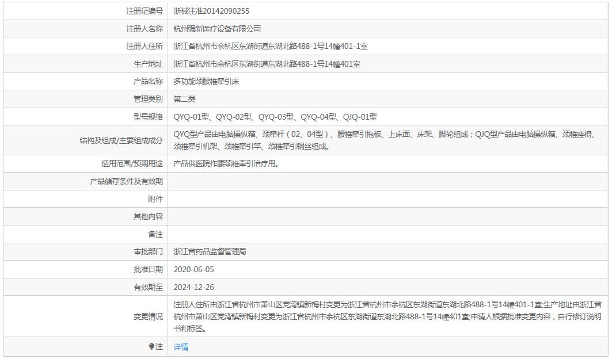612x359 pixels.
Task: Select the 有效期至 label
Action: (148, 287)
